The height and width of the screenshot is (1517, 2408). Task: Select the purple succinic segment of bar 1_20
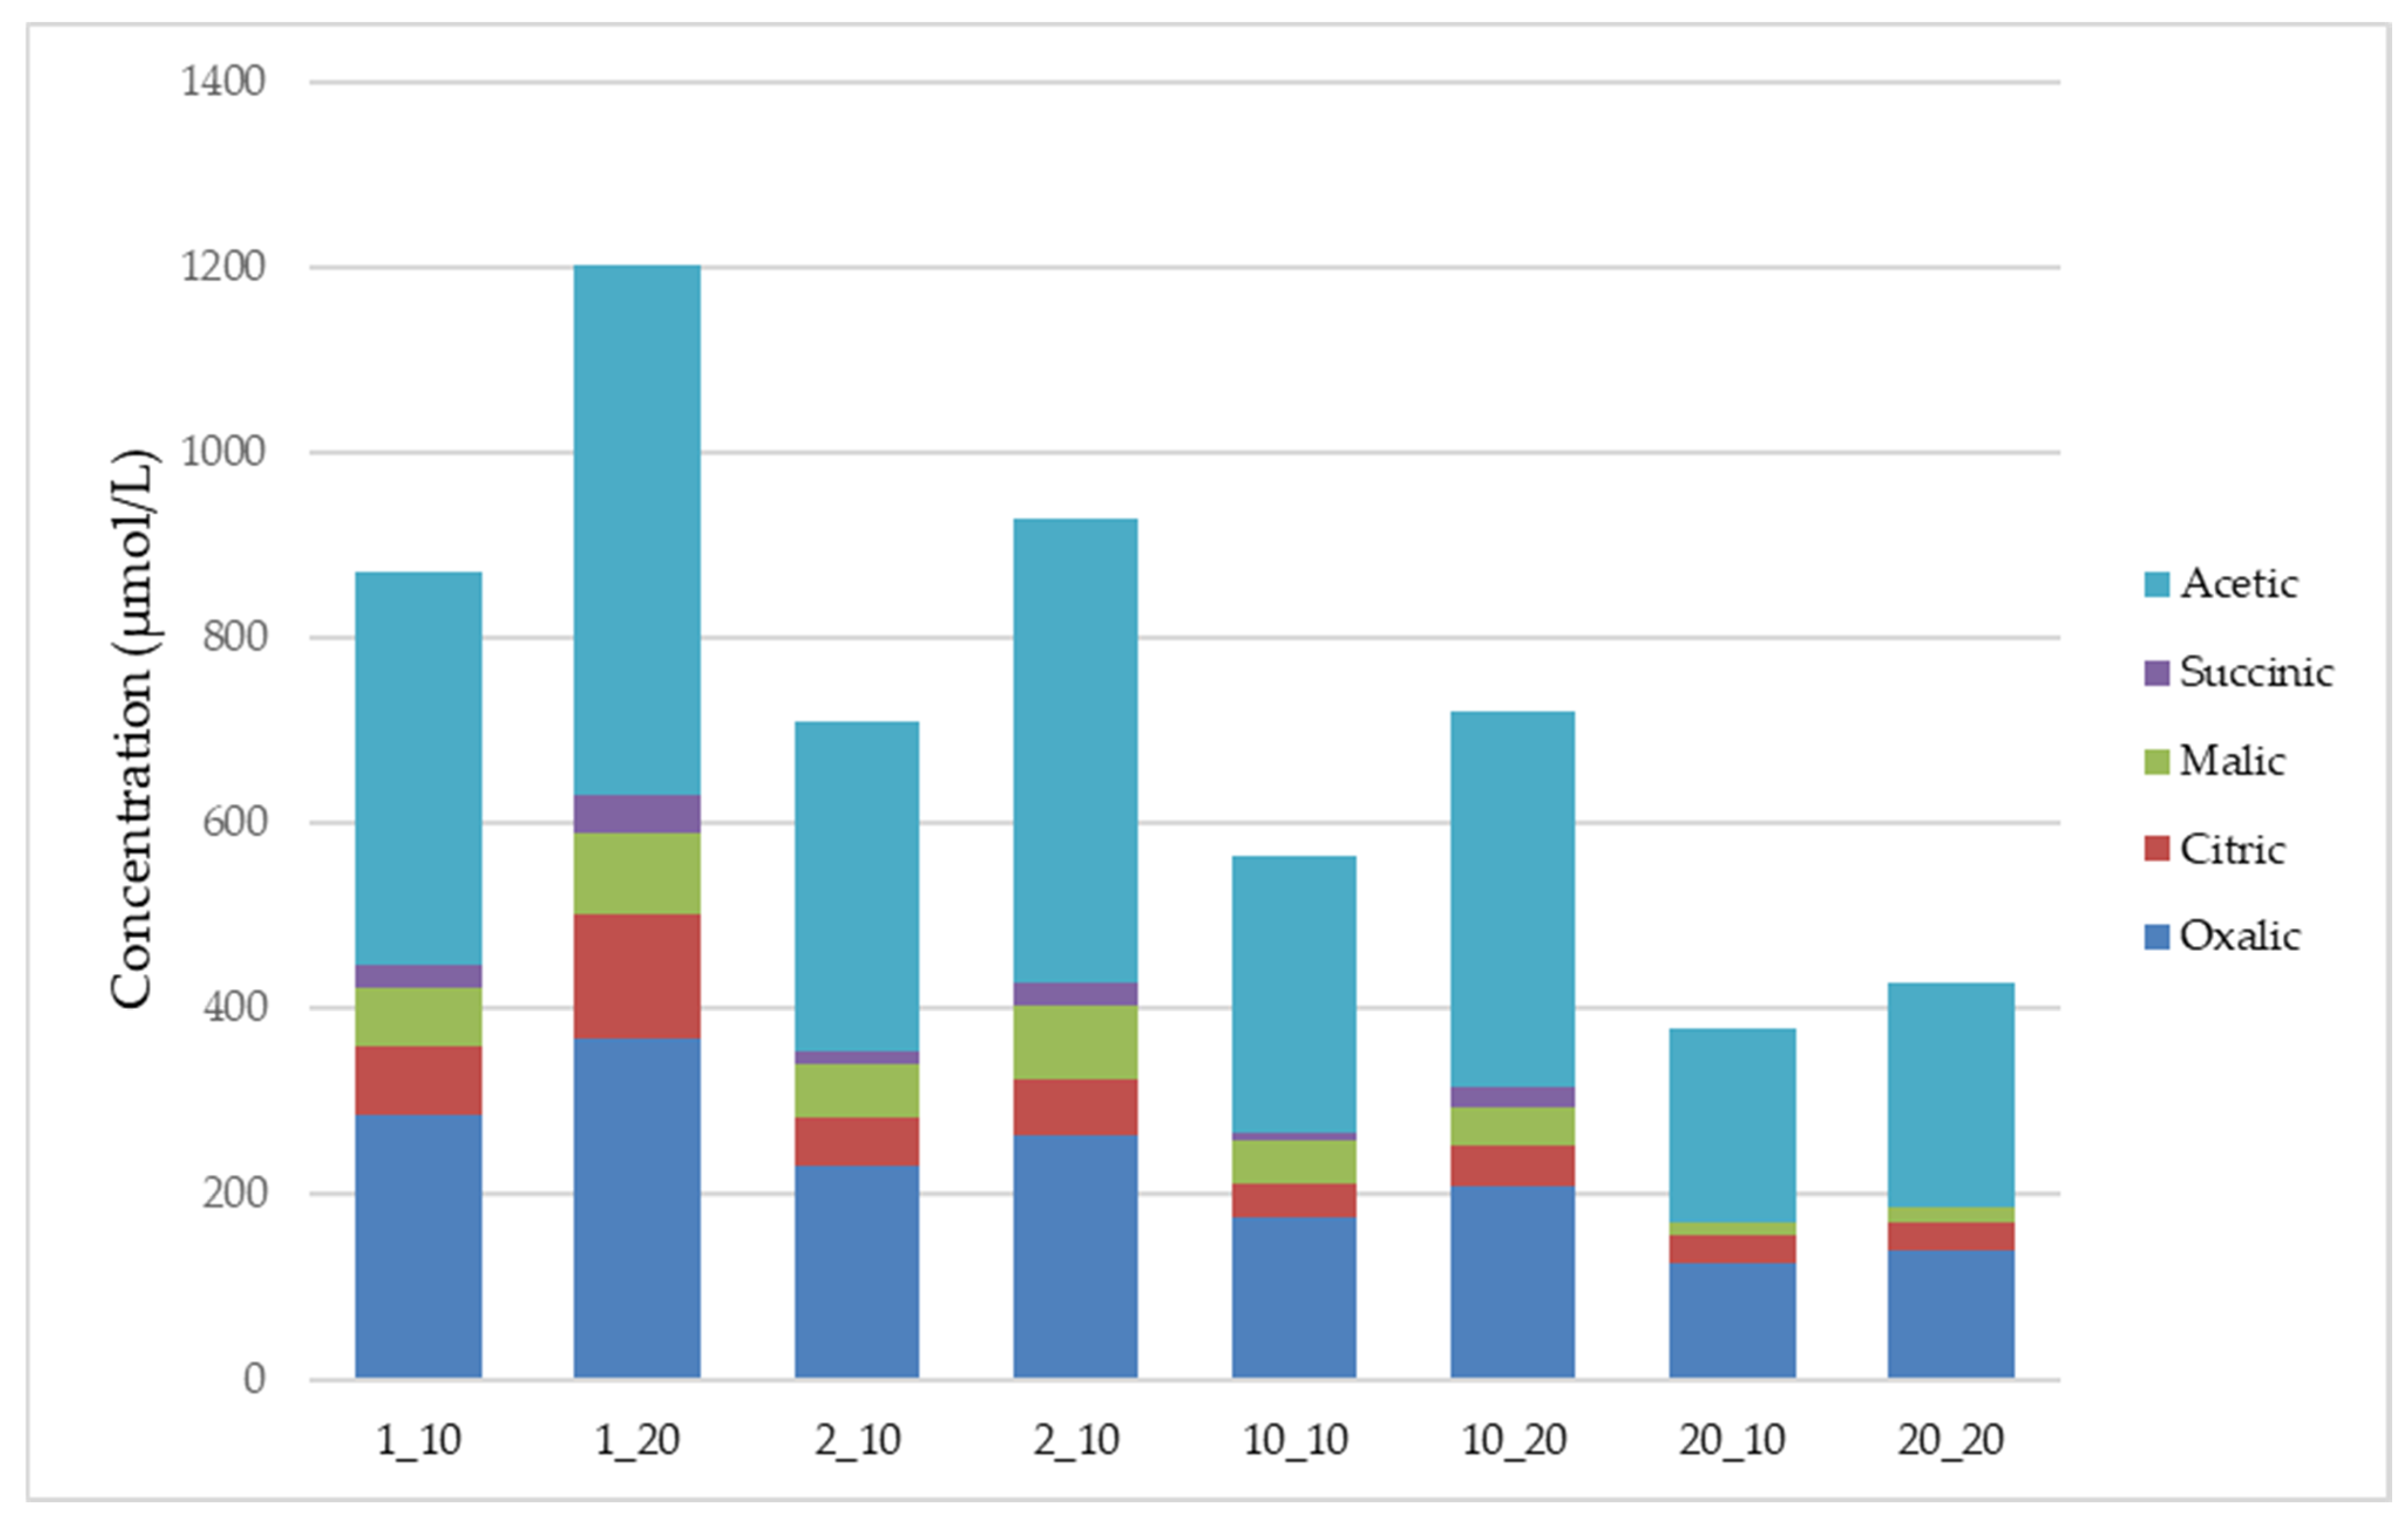[x=637, y=814]
